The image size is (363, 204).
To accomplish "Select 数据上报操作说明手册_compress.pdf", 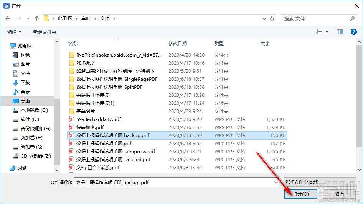I will pyautogui.click(x=115, y=152).
